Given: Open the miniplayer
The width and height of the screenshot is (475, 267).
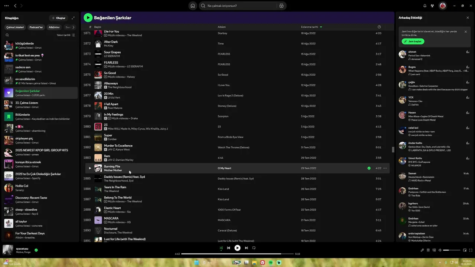Looking at the screenshot, I should pos(465,250).
